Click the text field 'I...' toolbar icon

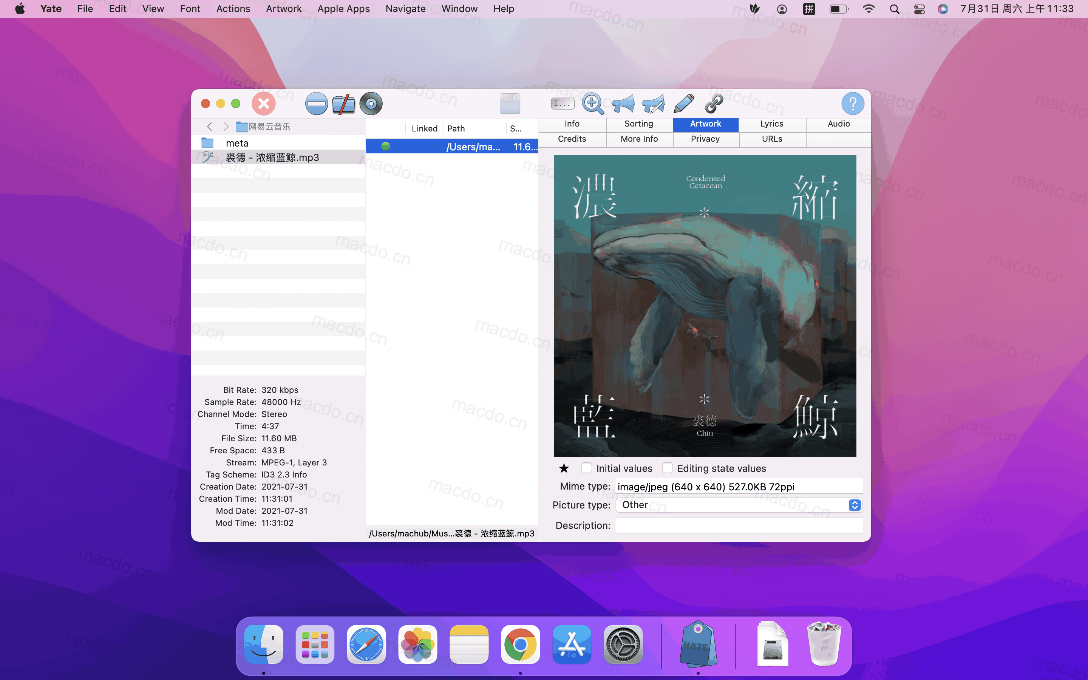tap(563, 104)
